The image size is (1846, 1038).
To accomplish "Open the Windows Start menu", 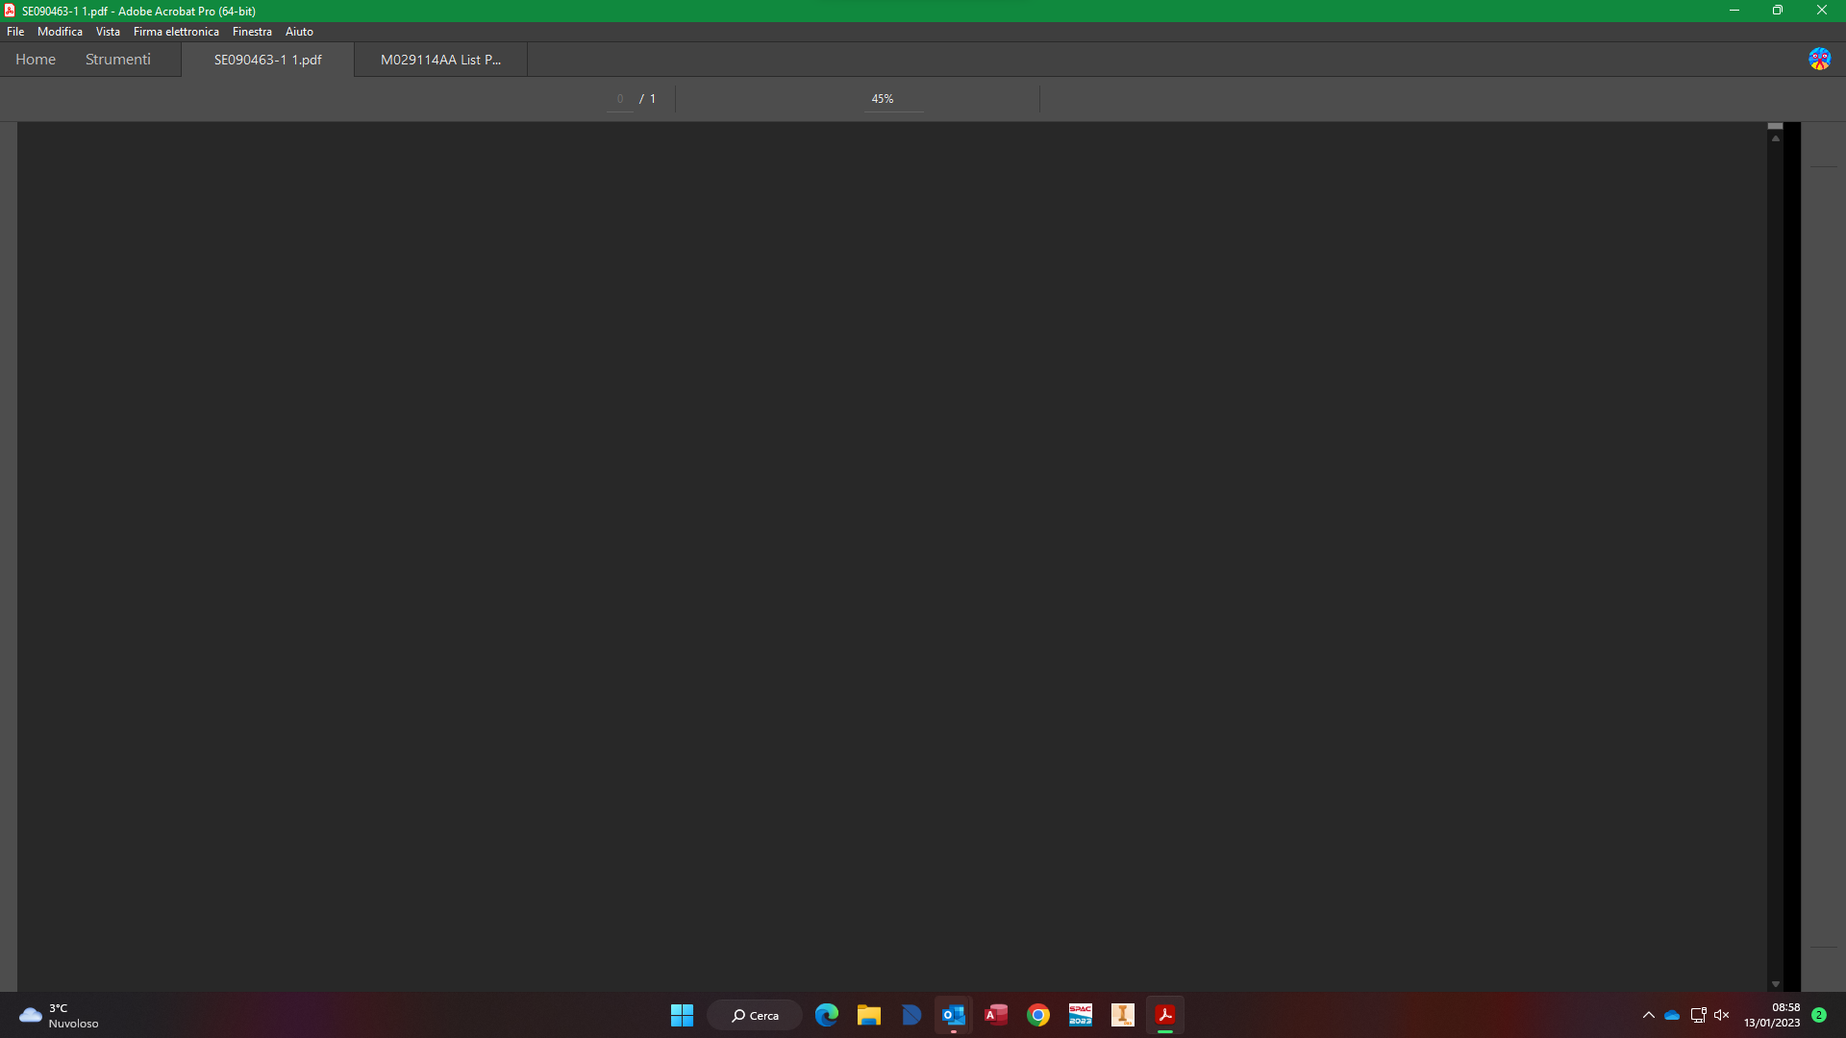I will [683, 1015].
